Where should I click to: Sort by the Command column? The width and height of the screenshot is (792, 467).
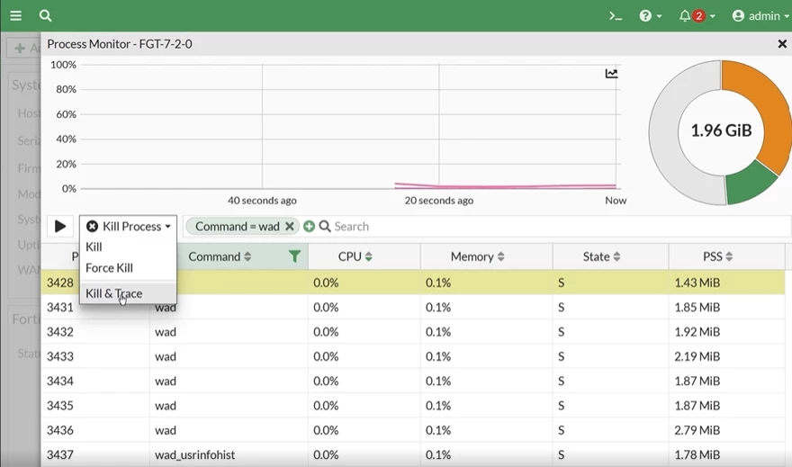click(x=220, y=256)
